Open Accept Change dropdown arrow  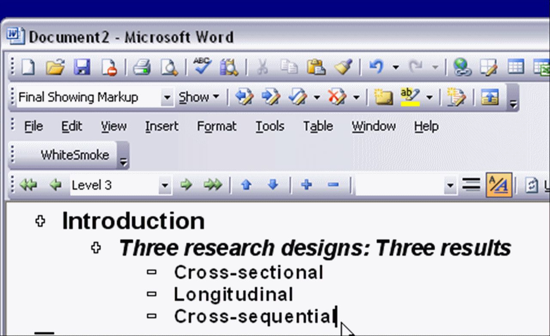[317, 97]
